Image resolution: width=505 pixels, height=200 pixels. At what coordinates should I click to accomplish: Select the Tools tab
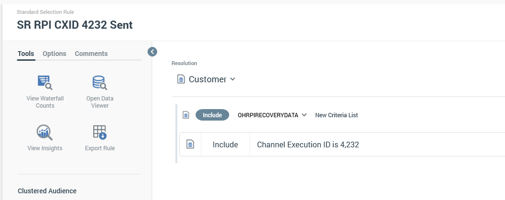click(x=26, y=54)
